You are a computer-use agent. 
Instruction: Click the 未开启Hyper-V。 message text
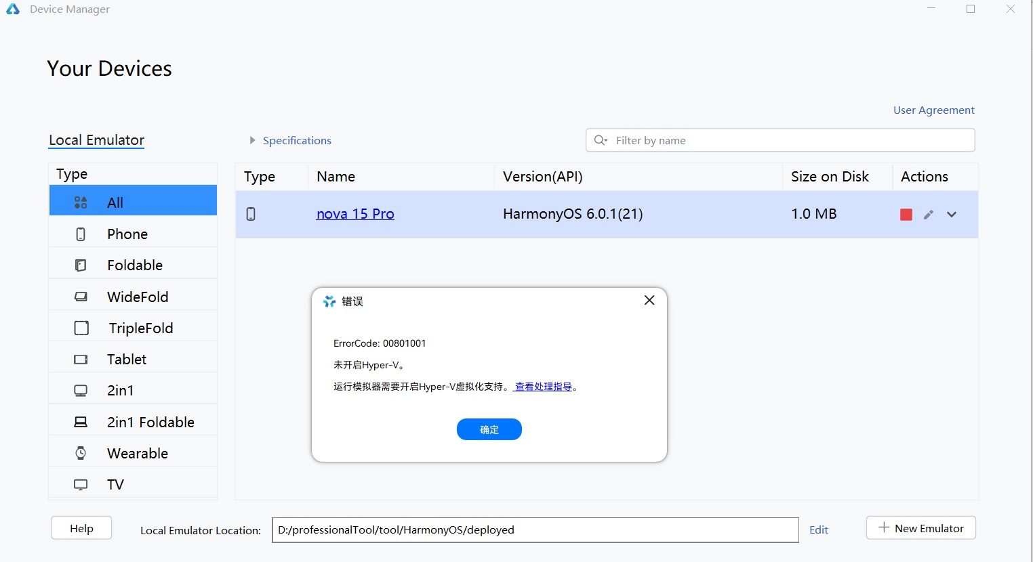[369, 365]
